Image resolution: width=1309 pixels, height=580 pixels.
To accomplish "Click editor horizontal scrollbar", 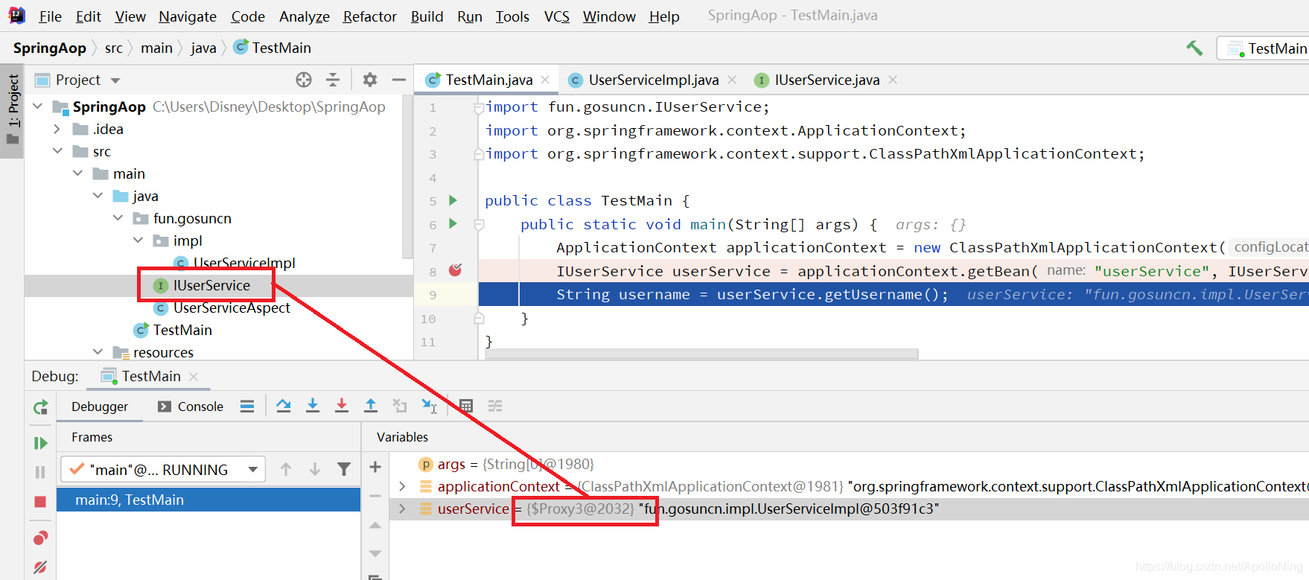I will click(701, 354).
